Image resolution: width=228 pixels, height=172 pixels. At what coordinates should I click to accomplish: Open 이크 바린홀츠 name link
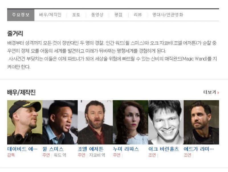click(164, 149)
